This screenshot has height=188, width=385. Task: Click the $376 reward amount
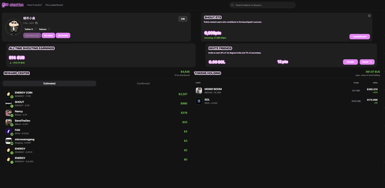(184, 113)
